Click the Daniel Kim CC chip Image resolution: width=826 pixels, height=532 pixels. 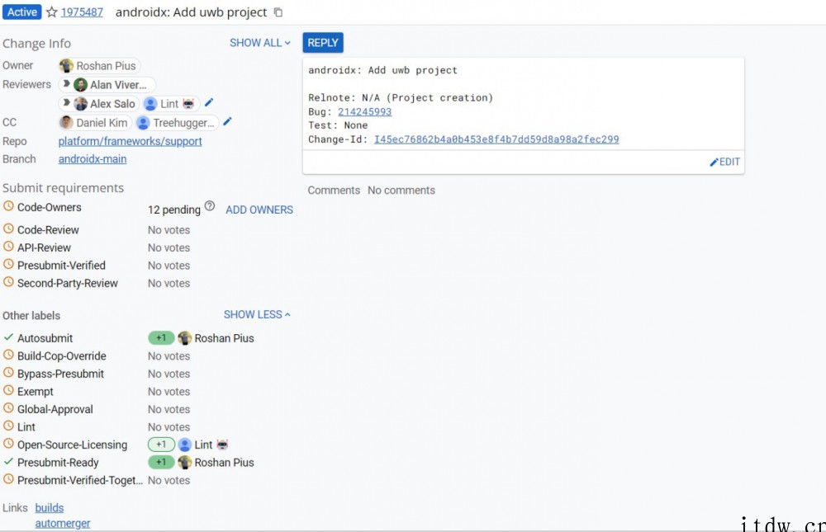point(94,123)
